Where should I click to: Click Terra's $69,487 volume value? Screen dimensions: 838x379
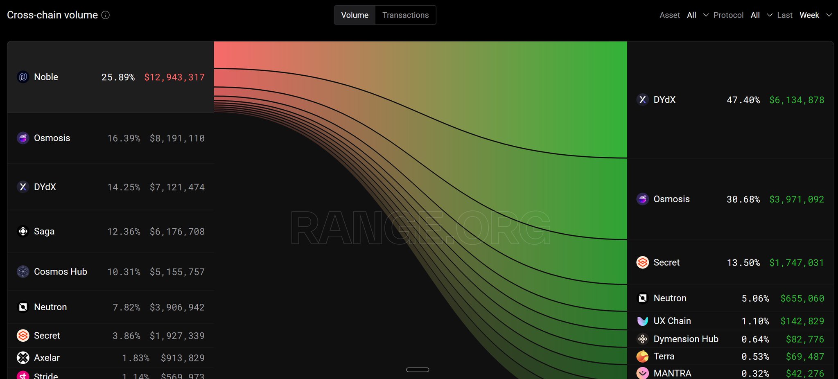(805, 357)
